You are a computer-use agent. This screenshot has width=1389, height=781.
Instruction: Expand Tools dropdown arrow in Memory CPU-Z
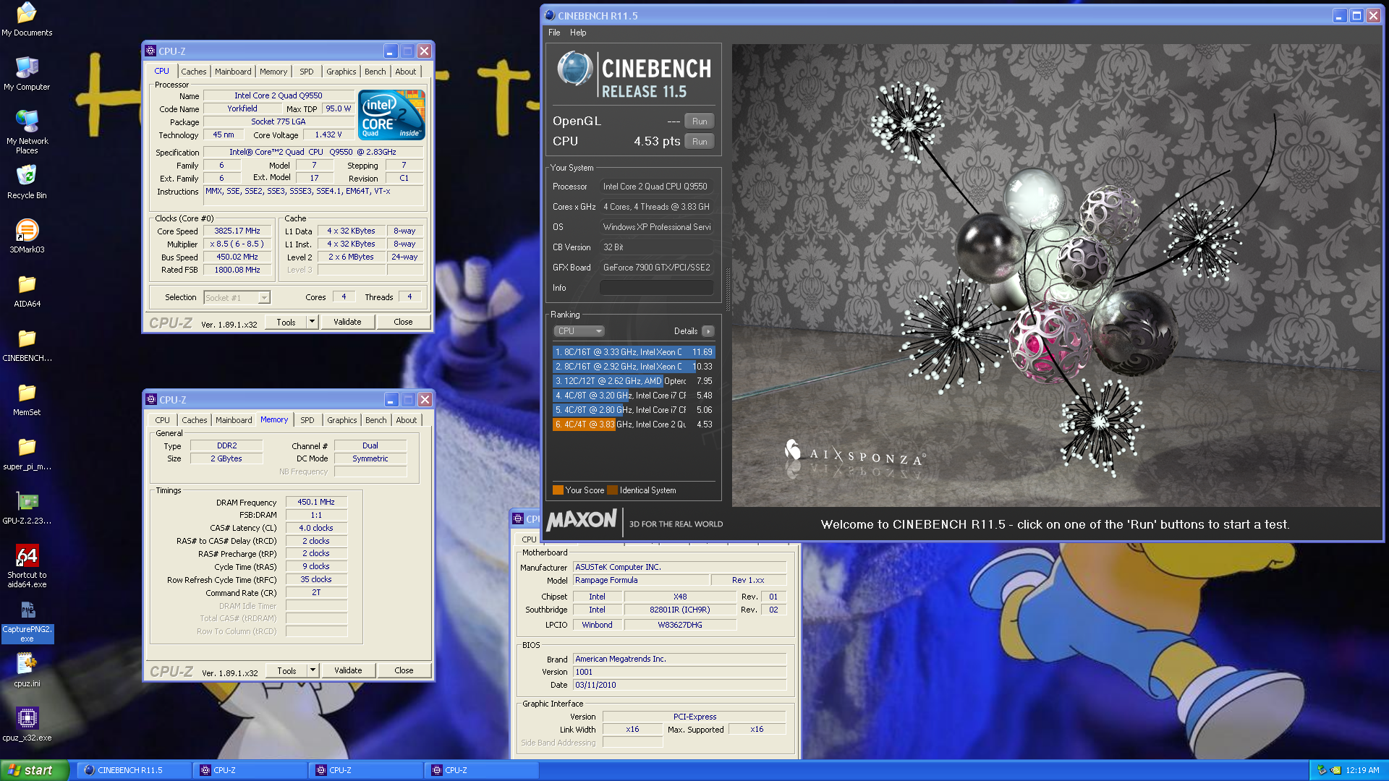coord(313,670)
